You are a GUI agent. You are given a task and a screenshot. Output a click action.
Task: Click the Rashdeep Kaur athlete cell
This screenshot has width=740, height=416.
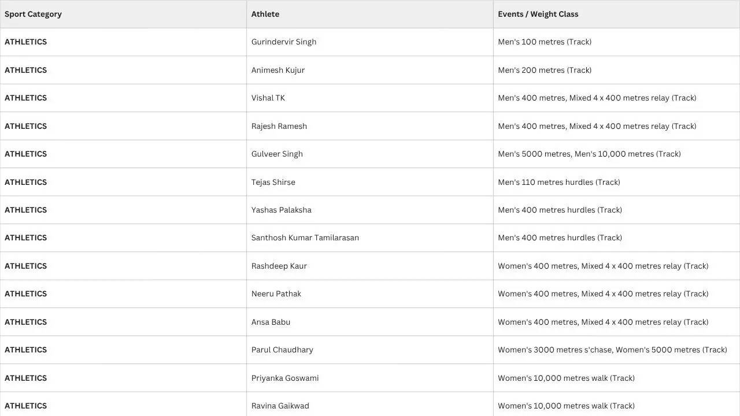[370, 266]
